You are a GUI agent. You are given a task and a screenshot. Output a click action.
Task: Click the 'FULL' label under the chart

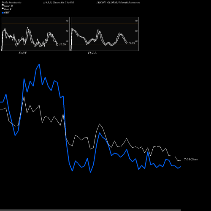tap(92, 53)
